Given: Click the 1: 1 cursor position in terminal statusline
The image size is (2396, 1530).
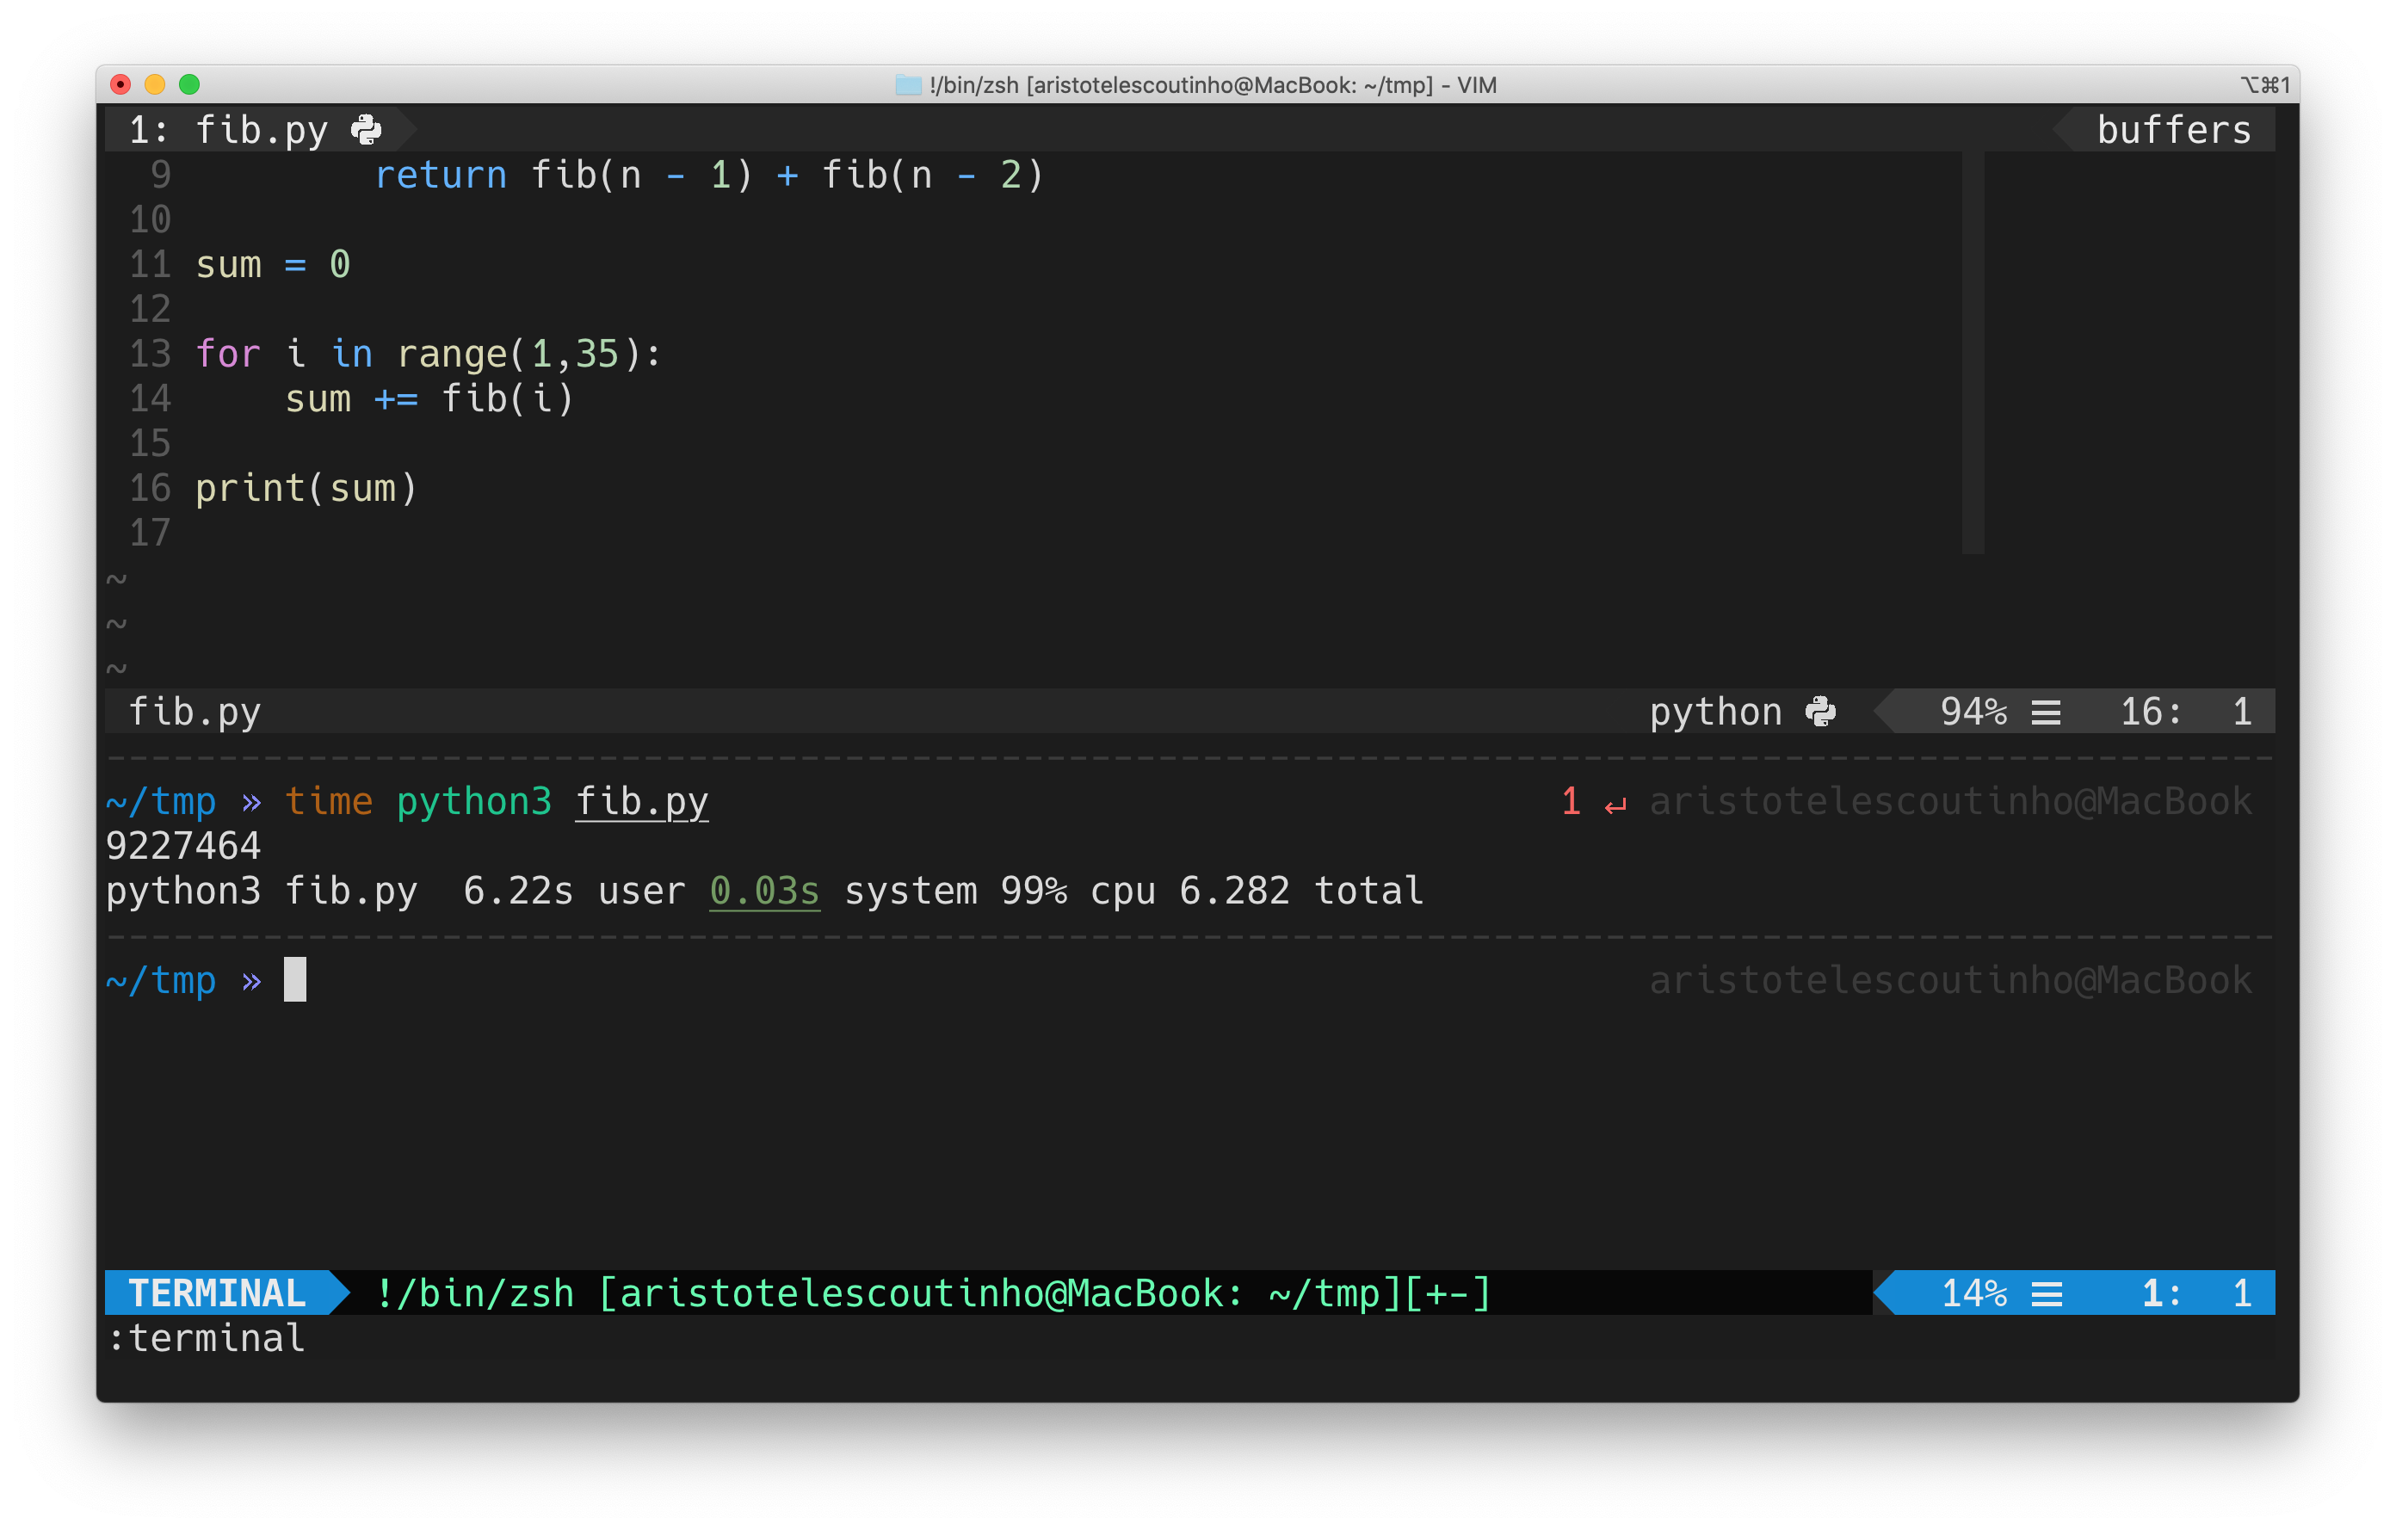Looking at the screenshot, I should (x=2197, y=1293).
